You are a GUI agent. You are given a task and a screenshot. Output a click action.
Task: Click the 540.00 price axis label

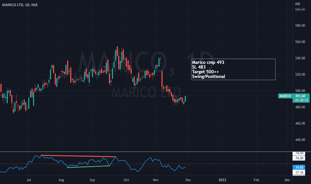300,58
